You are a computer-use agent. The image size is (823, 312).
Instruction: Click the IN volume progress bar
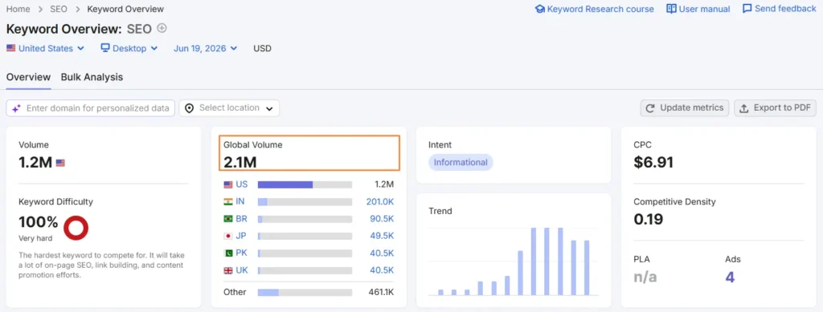tap(305, 201)
